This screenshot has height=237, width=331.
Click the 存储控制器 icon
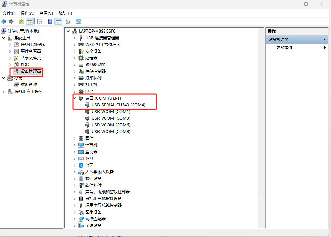click(x=81, y=71)
